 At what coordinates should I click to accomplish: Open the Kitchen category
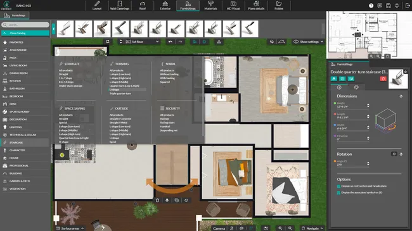coord(15,81)
